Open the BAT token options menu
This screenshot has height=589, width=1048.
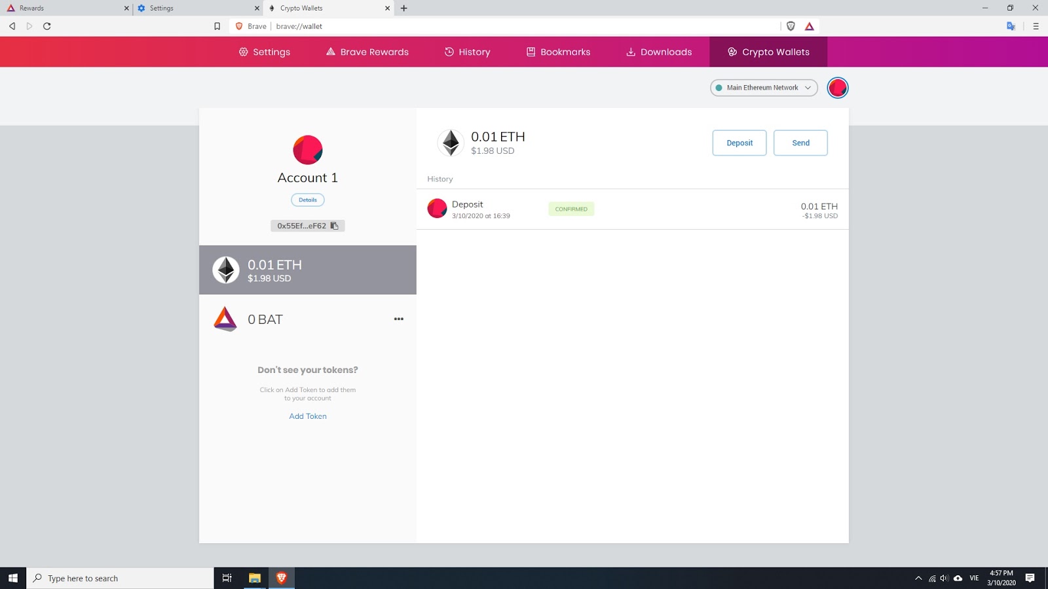click(x=398, y=319)
